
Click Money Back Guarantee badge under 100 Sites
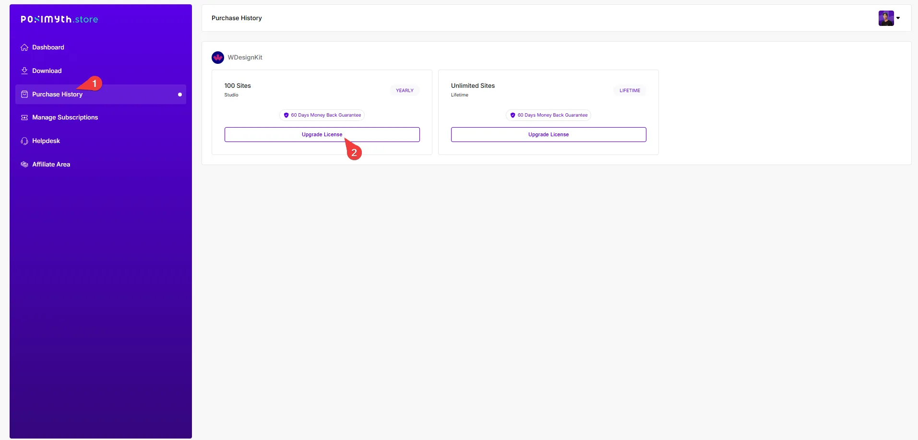point(322,115)
